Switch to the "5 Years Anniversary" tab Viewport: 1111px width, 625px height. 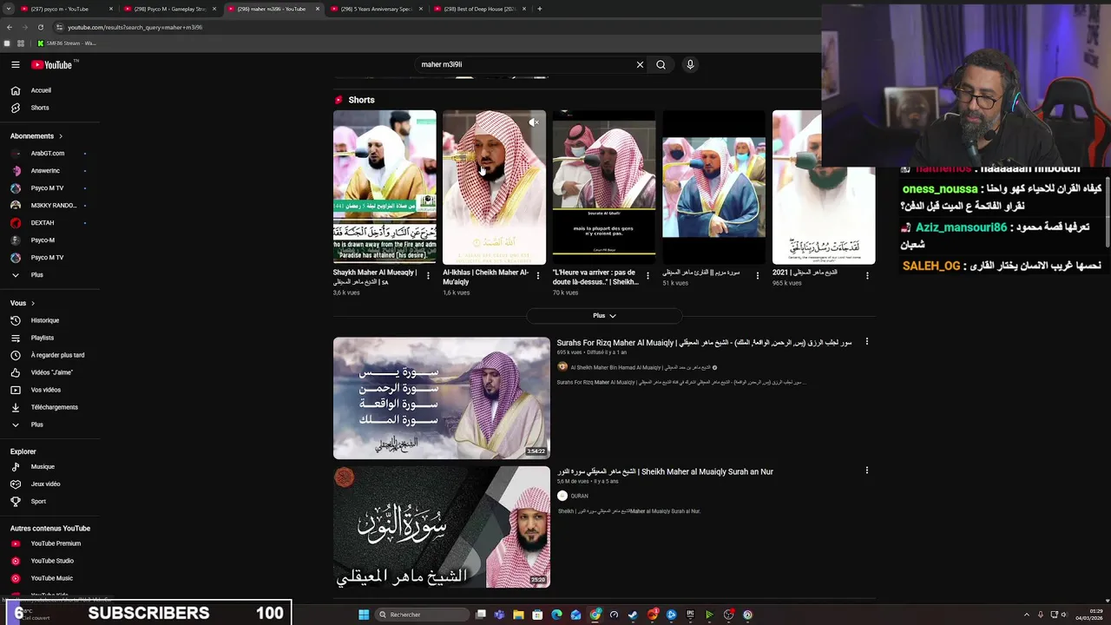pos(376,9)
